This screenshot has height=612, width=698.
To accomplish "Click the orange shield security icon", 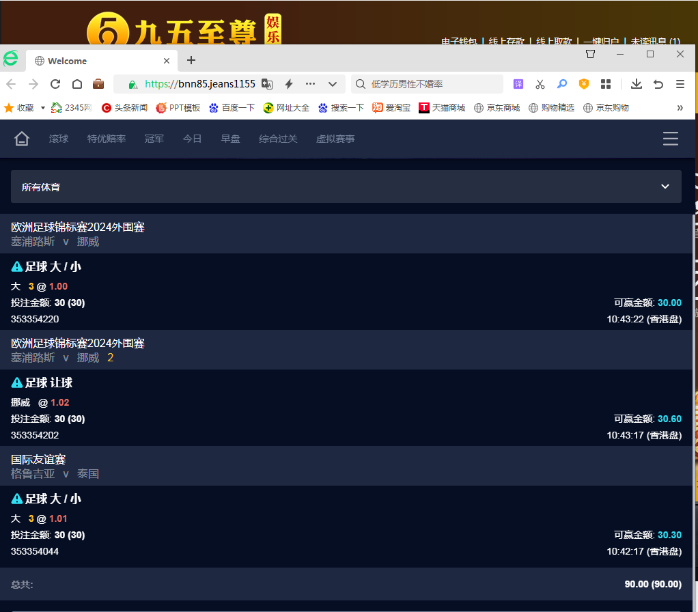I will pos(583,84).
